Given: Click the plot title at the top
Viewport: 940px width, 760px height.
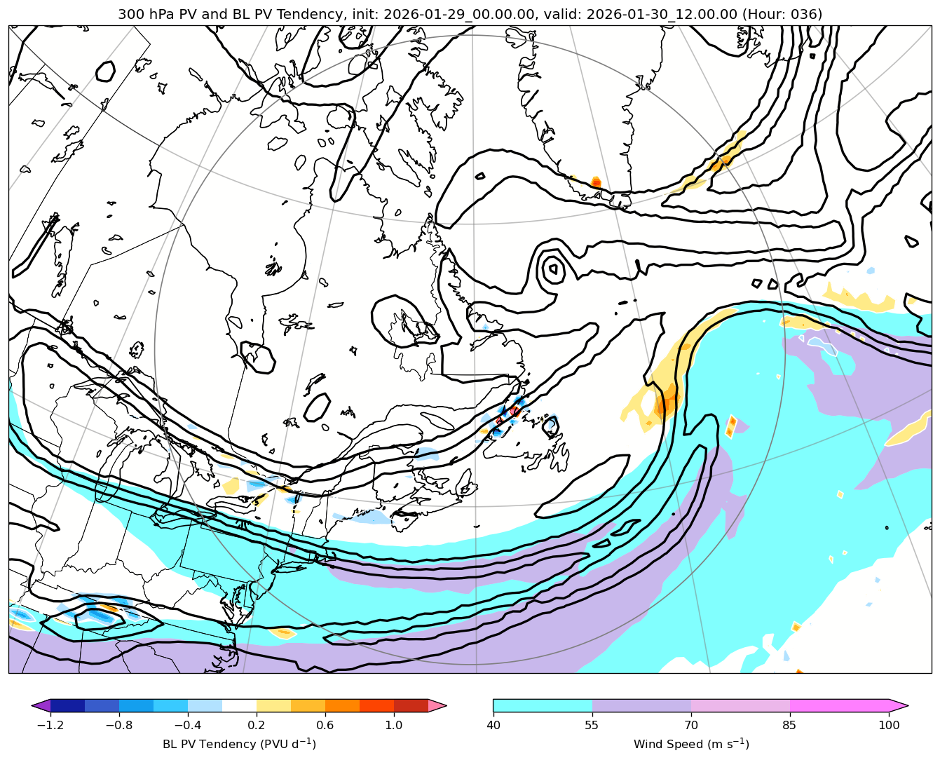Looking at the screenshot, I should (470, 14).
